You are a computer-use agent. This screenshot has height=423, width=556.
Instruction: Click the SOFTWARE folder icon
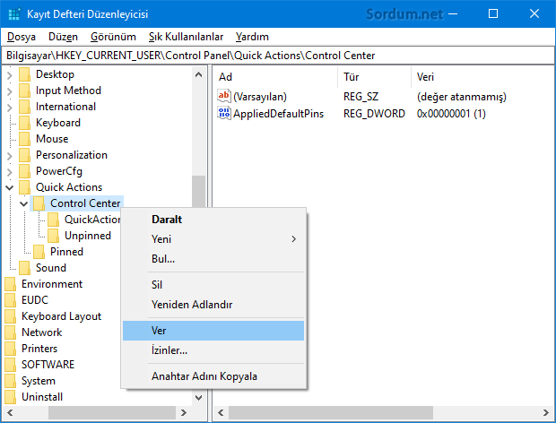click(11, 365)
